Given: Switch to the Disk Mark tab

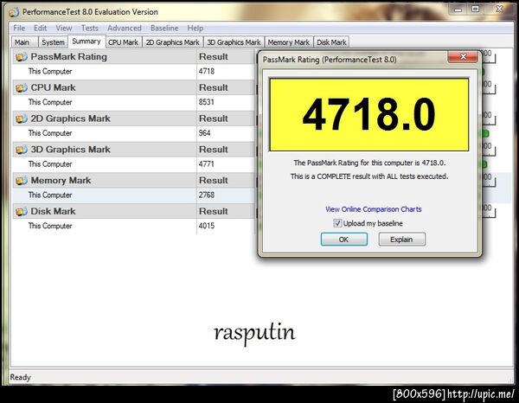Looking at the screenshot, I should click(331, 42).
